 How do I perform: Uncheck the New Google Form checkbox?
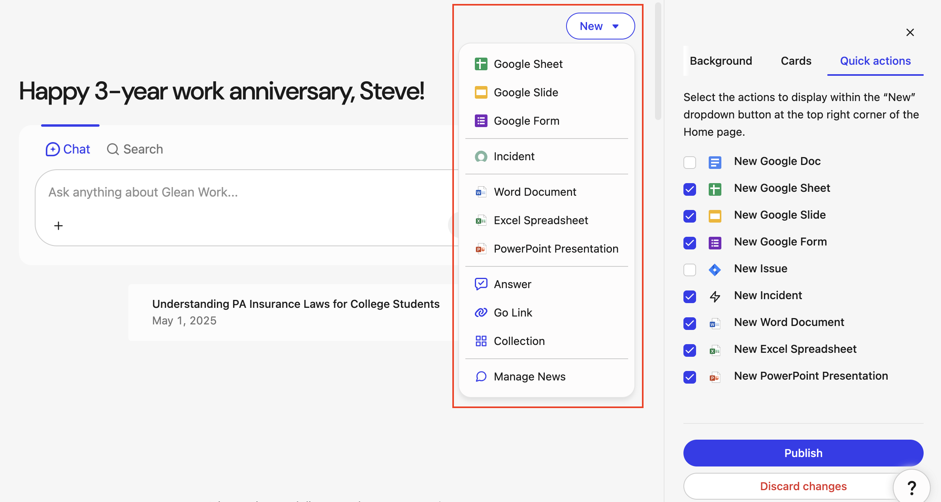click(690, 243)
